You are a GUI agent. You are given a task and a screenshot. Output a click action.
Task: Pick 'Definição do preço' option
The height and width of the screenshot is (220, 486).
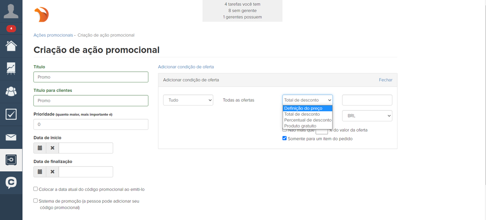coord(303,108)
